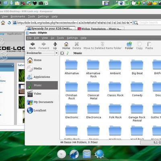161x161 pixels.
Task: Open clock icon in bottom dock
Action: (62, 154)
